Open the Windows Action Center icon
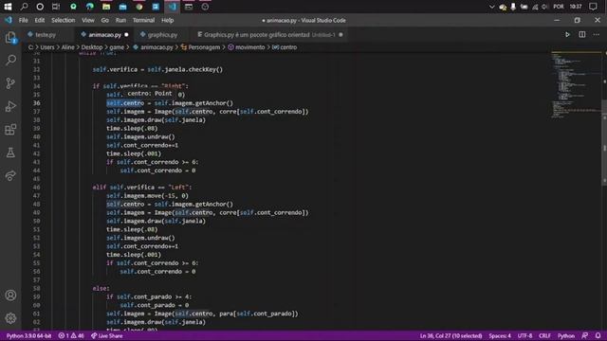Viewport: 607px width, 341px height. coord(593,7)
